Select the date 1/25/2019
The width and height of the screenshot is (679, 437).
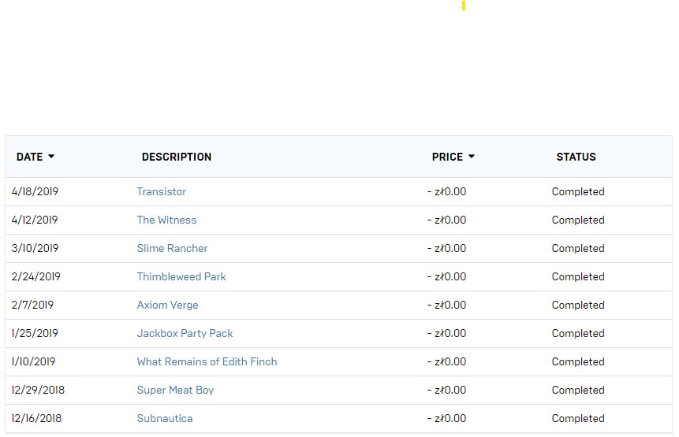coord(35,333)
